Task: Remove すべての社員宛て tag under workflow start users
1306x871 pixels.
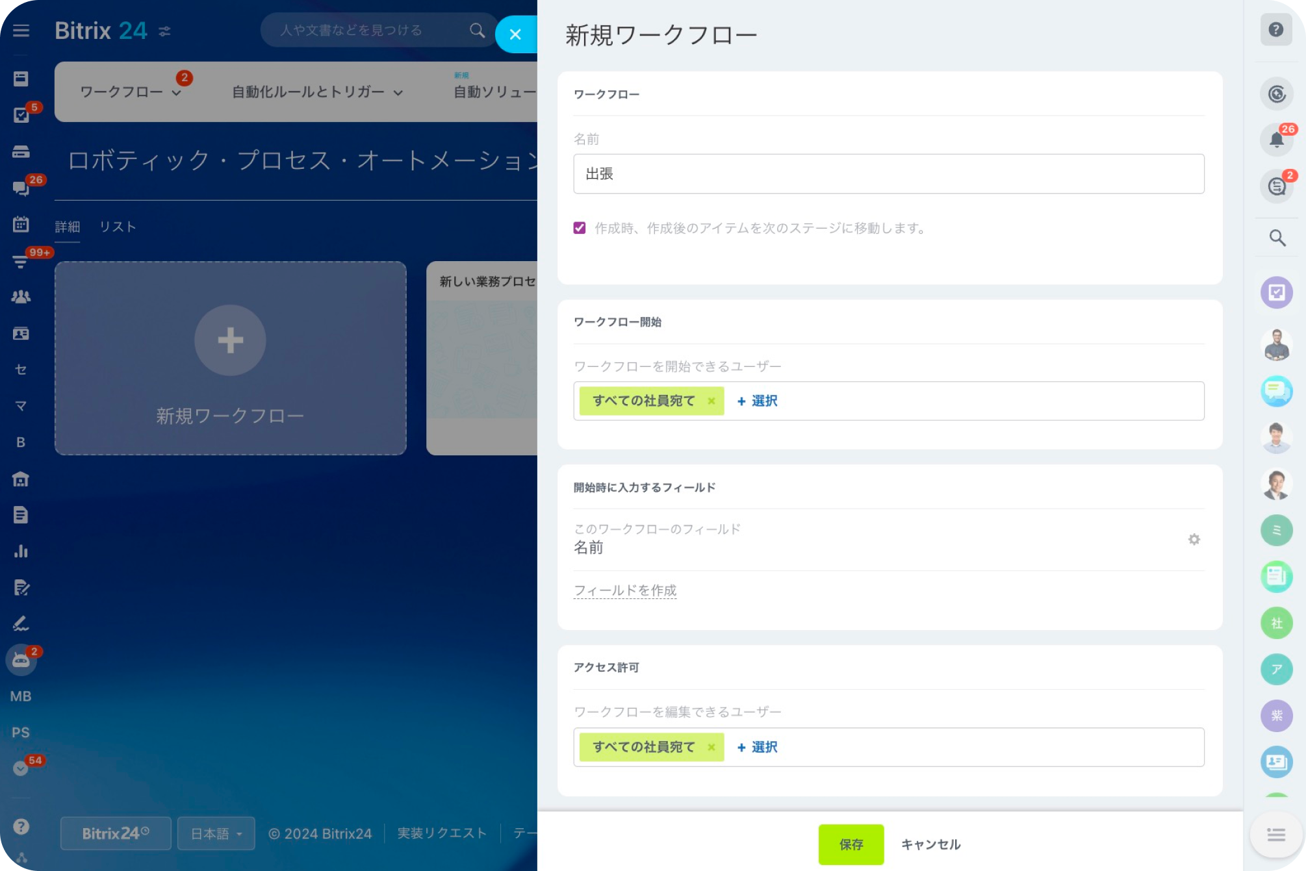Action: click(711, 401)
